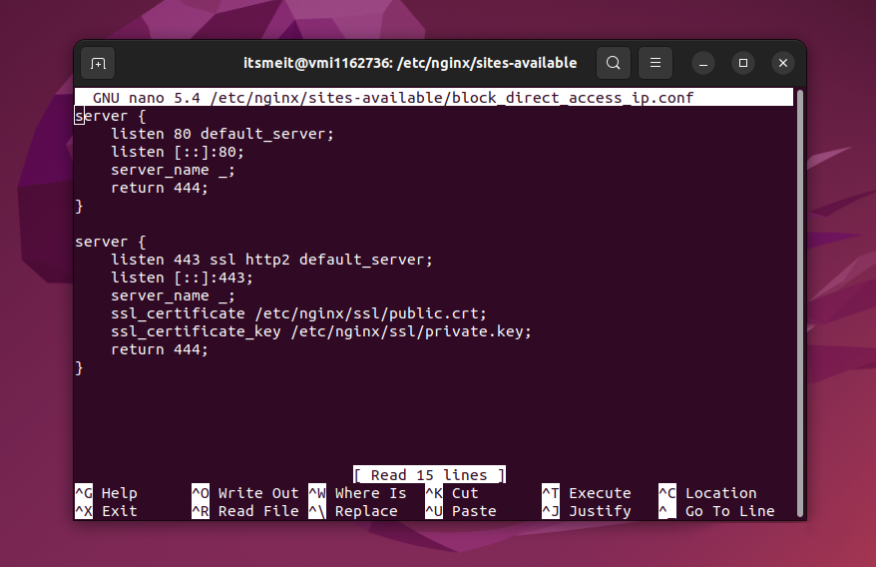
Task: Click the ^J Justify shortcut
Action: pos(587,511)
